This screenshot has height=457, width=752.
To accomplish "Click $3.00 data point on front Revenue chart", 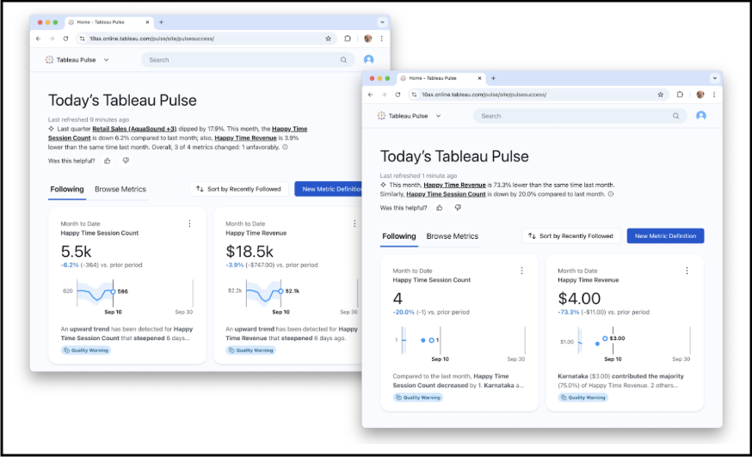I will click(x=605, y=338).
